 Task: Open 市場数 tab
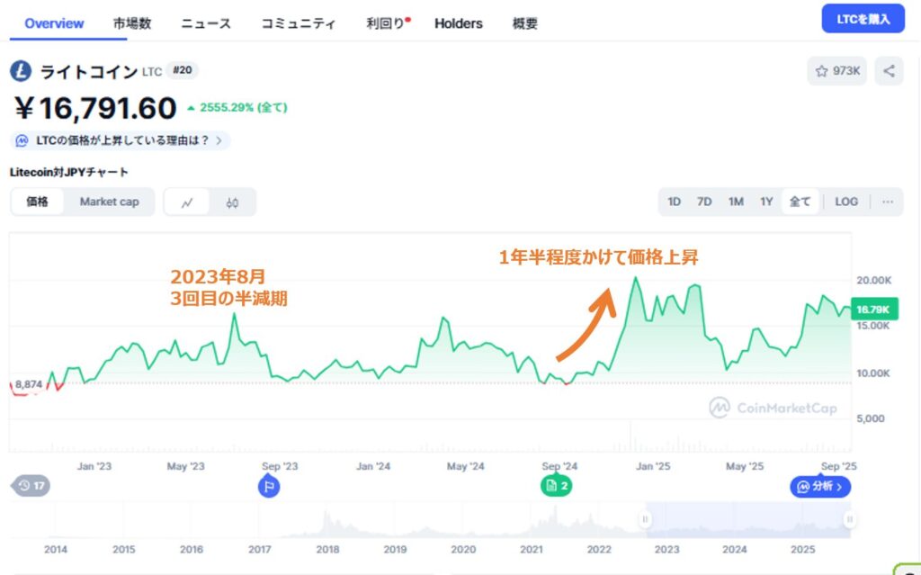click(x=132, y=23)
